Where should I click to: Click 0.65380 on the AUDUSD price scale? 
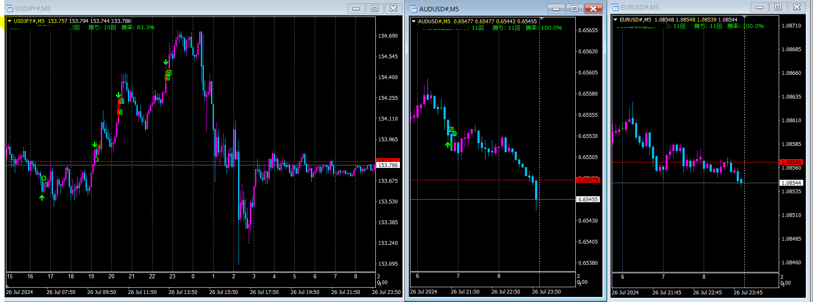(588, 263)
